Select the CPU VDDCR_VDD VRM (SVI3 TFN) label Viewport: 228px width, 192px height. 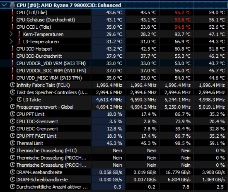click(x=51, y=63)
